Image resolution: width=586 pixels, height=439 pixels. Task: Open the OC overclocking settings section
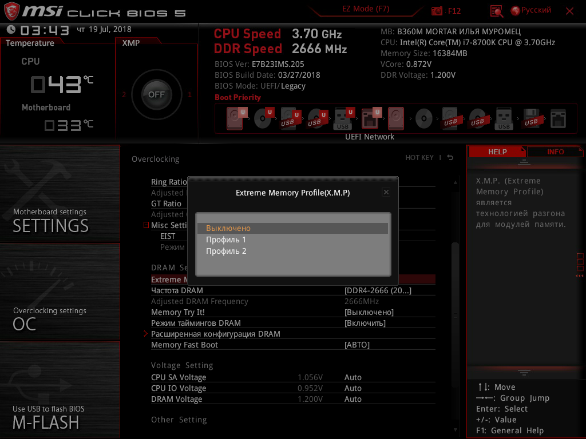tap(60, 292)
